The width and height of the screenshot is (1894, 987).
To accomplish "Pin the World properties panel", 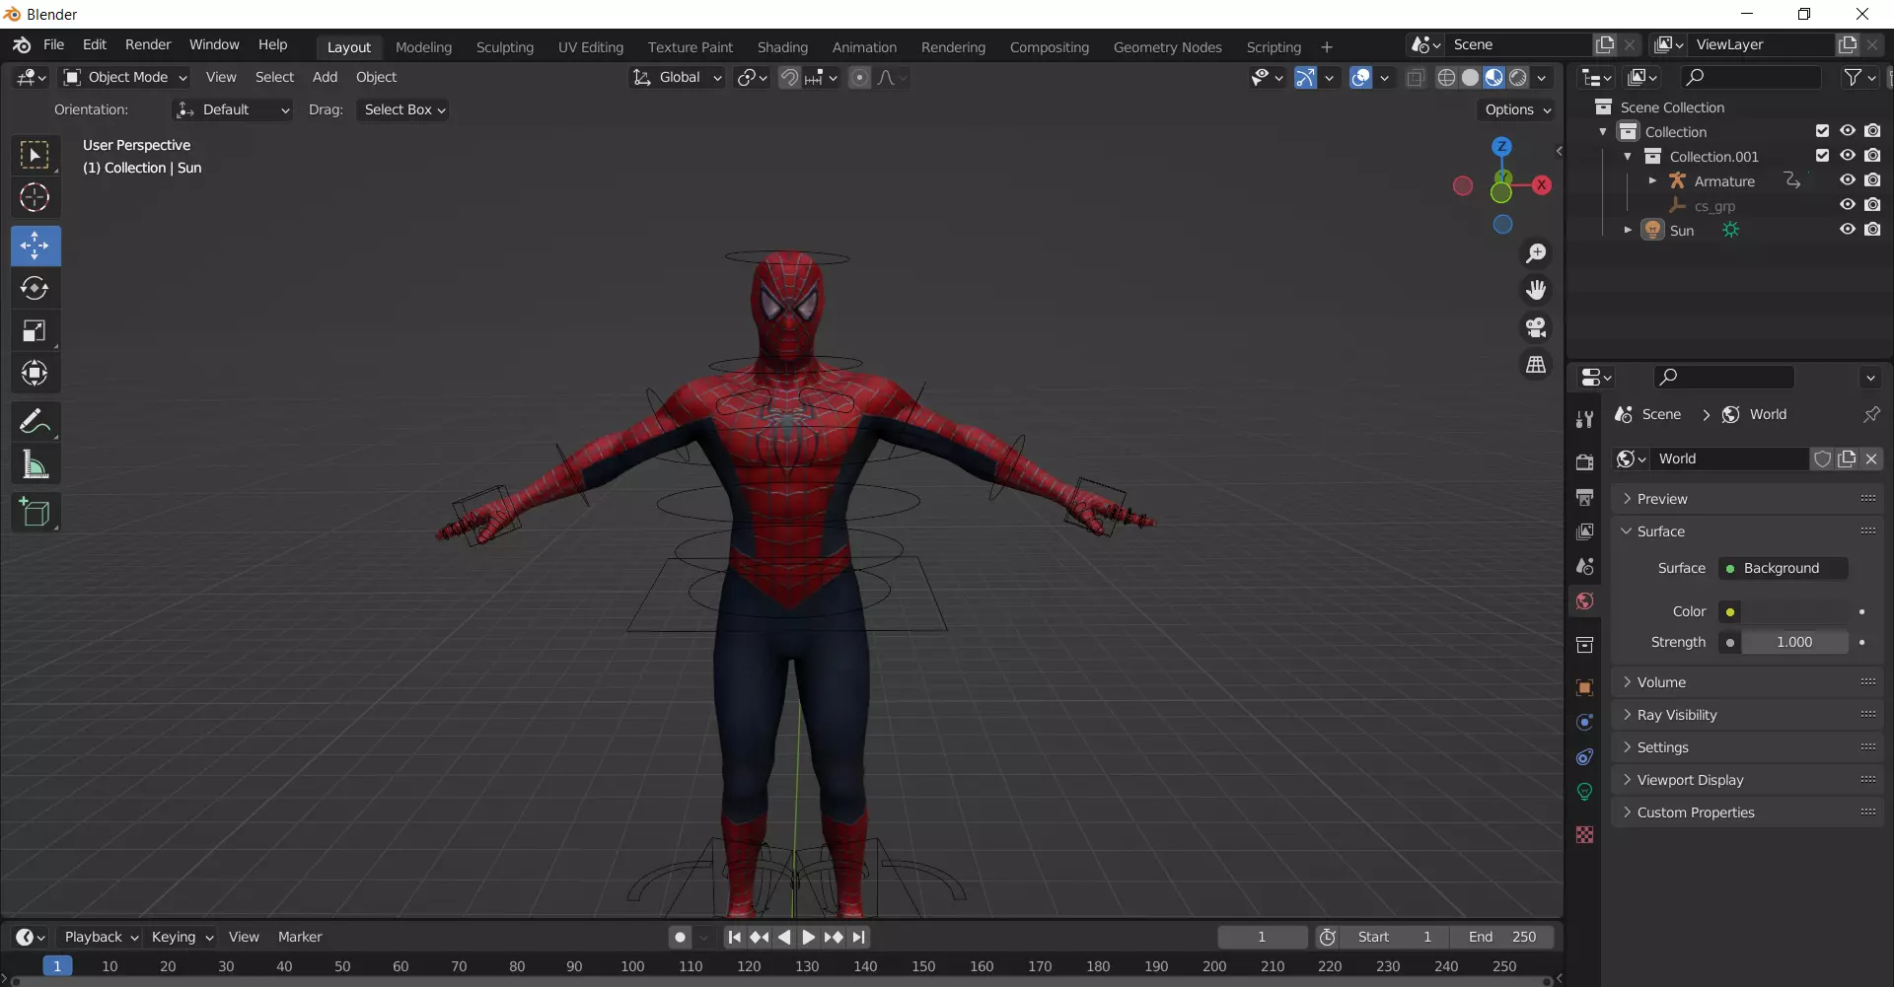I will click(1870, 414).
